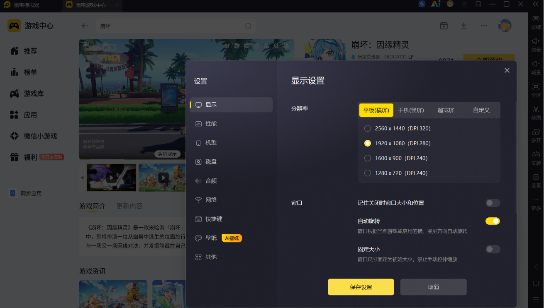Show 更多 tools in right sidebar
This screenshot has height=308, width=544.
(x=536, y=204)
